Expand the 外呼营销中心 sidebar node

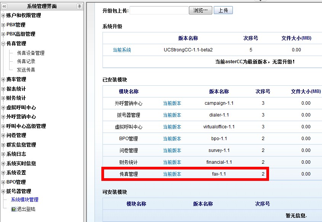pos(3,117)
